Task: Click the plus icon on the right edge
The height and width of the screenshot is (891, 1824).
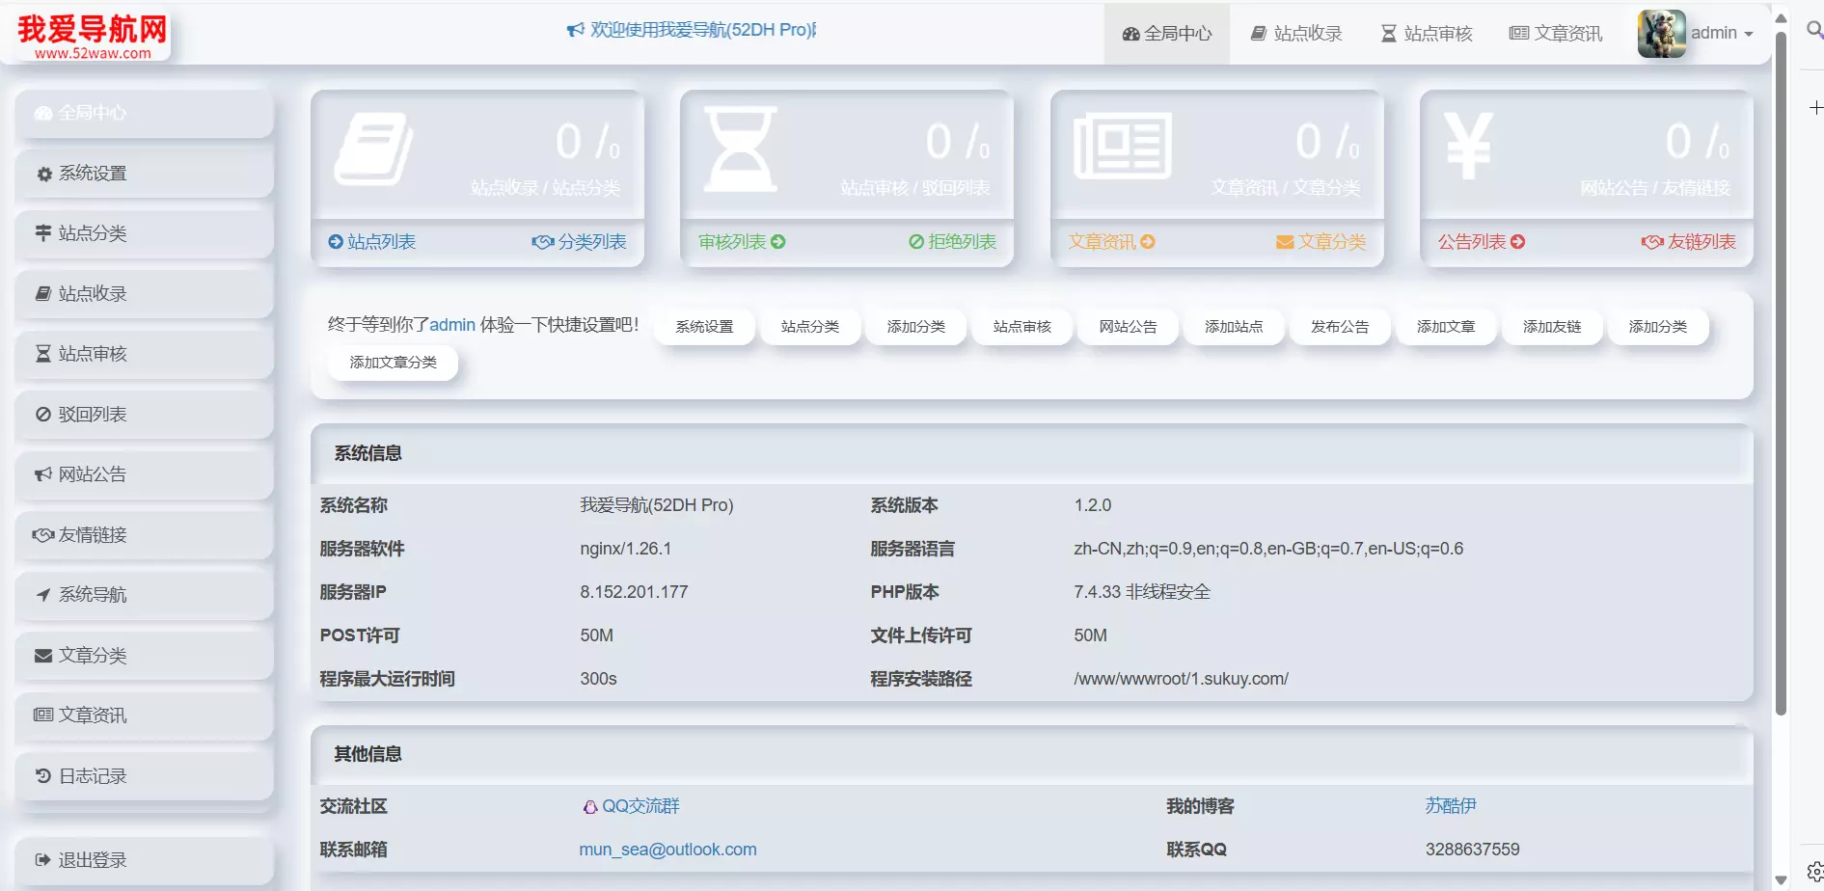Action: [x=1817, y=108]
